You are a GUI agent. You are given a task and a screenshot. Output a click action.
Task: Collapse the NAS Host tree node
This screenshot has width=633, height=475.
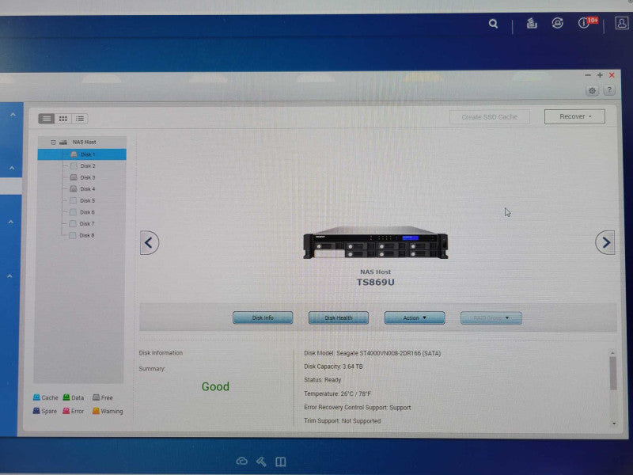53,142
